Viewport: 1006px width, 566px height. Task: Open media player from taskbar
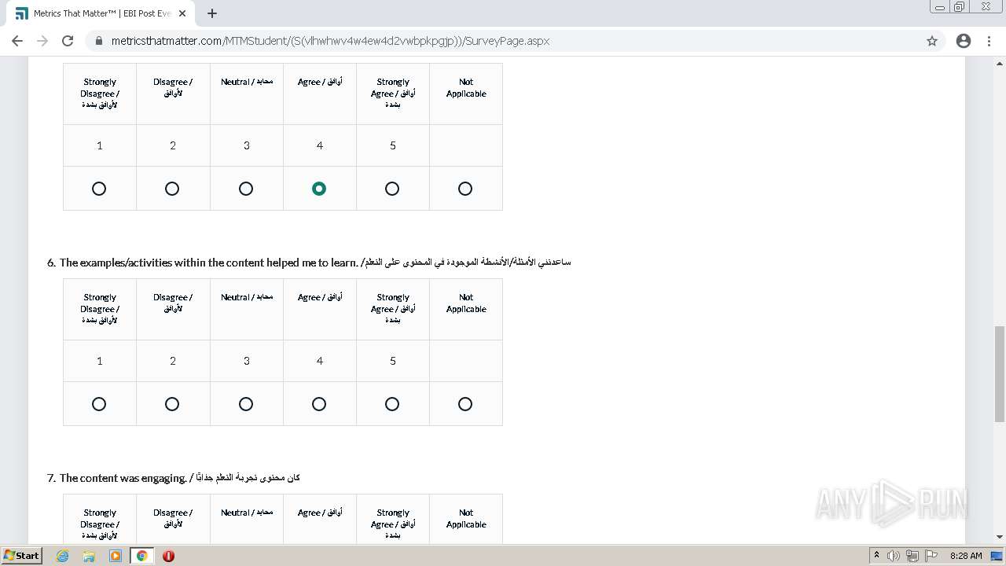click(x=116, y=556)
